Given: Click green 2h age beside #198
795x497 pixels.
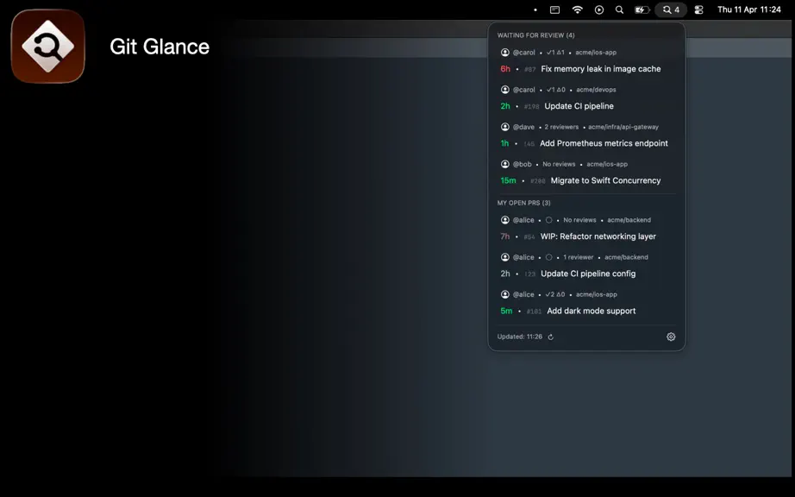Looking at the screenshot, I should 505,106.
